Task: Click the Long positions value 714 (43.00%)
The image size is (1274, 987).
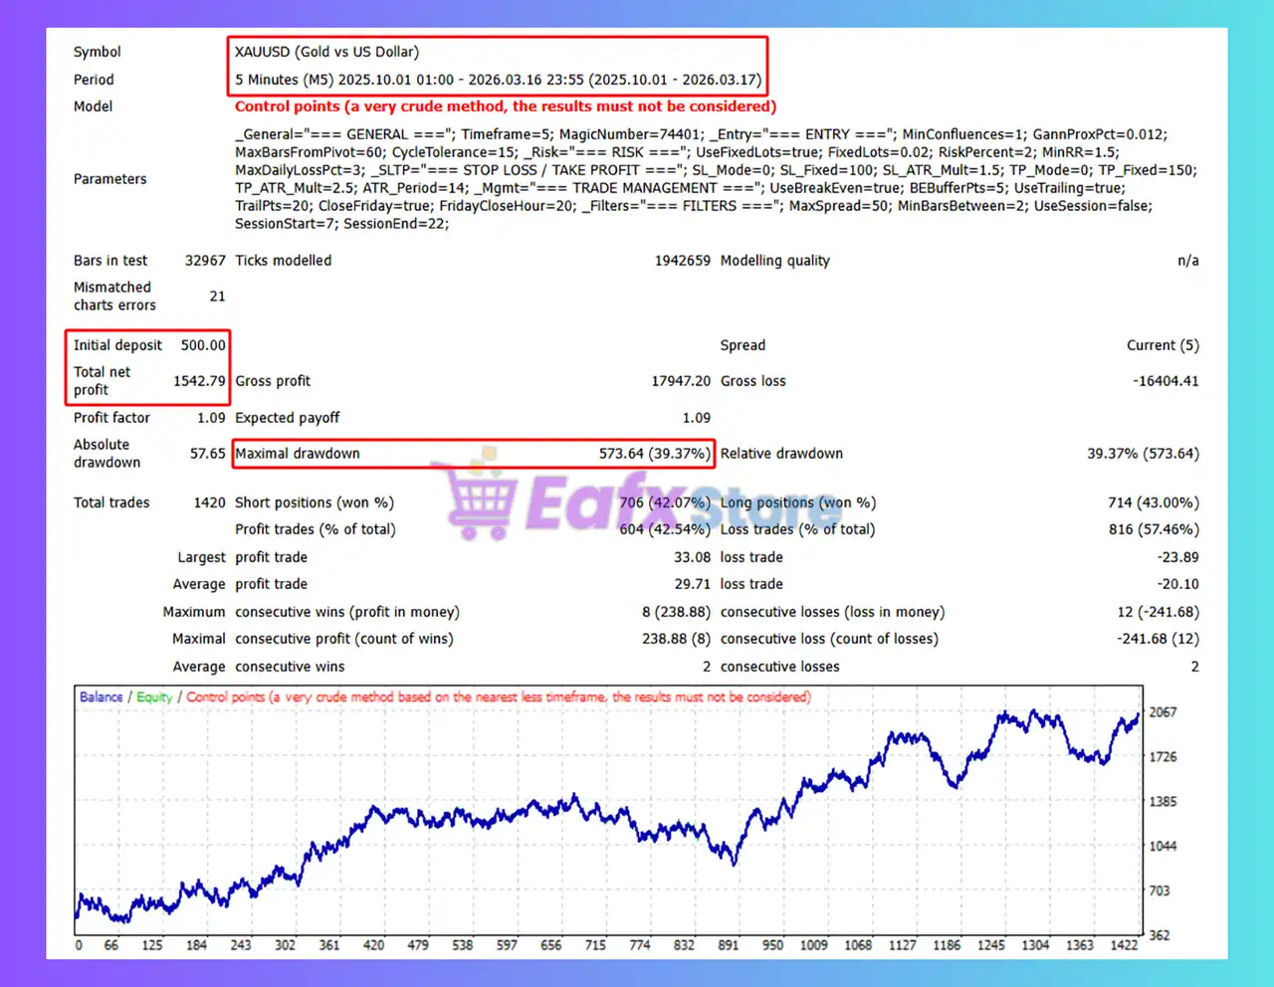Action: (1153, 502)
